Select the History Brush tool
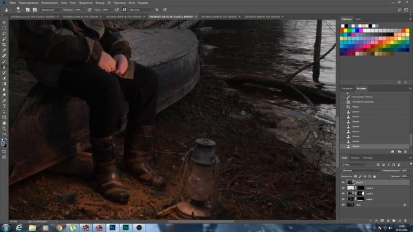Screen dimensions: 413x232 4,73
